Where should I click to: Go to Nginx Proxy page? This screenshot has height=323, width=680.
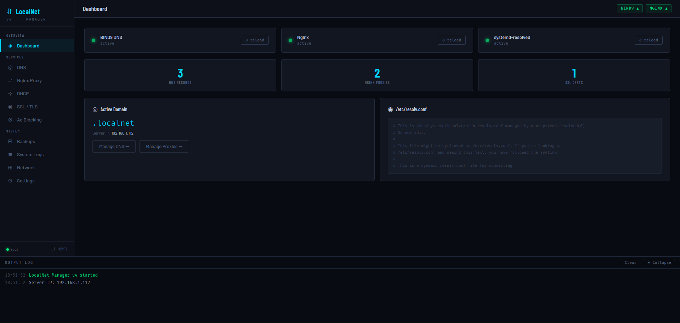(37, 81)
